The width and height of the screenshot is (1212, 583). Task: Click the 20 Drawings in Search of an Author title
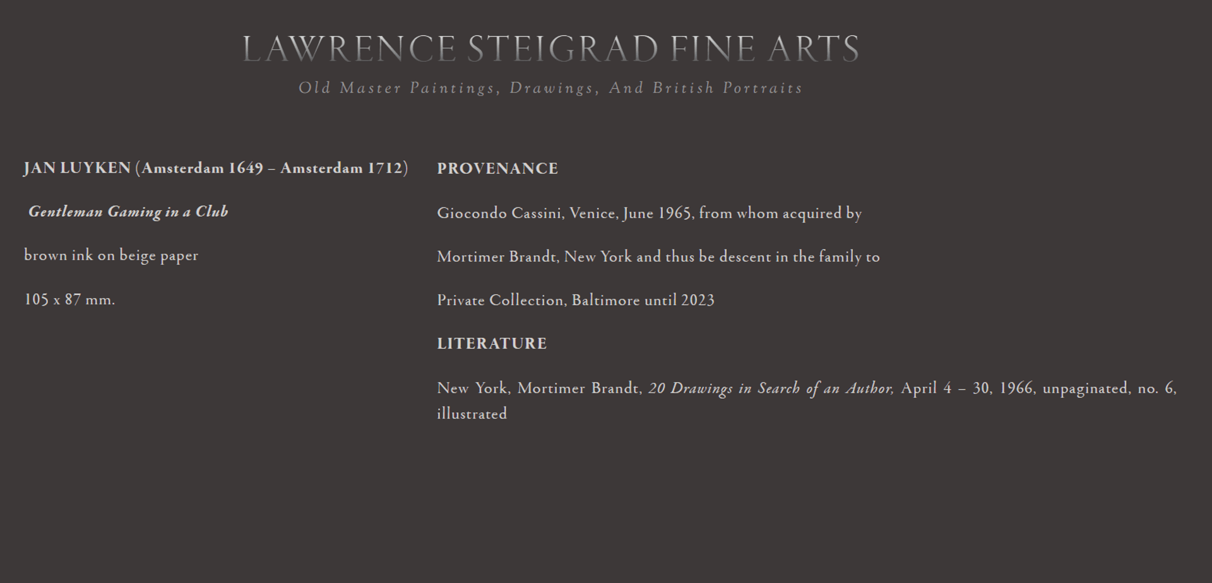click(771, 388)
